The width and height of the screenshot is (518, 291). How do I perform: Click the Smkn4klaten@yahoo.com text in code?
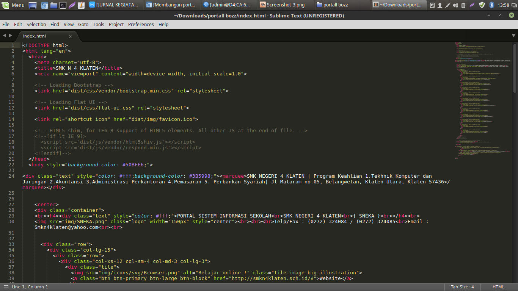tap(66, 227)
